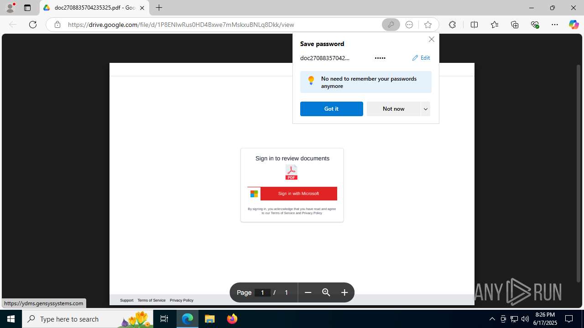Click the PDF document icon
The width and height of the screenshot is (584, 328).
click(x=292, y=173)
